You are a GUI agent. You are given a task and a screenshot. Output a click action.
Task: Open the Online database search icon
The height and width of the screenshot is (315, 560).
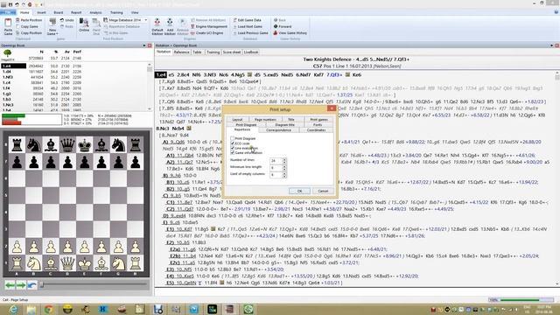[x=84, y=25]
